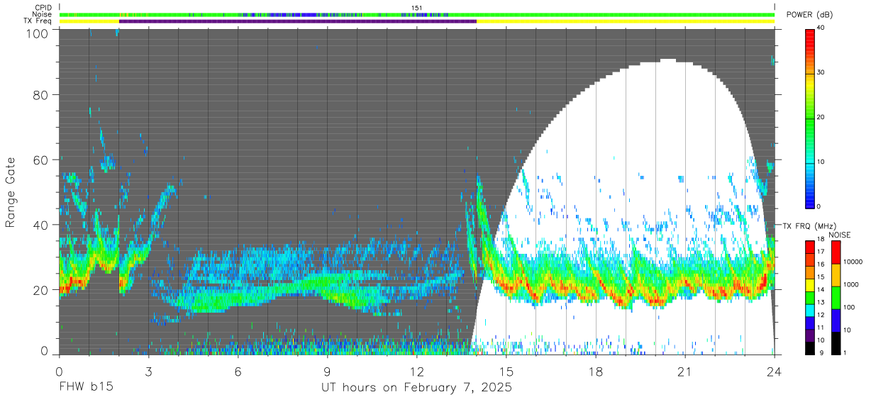Click the 'FHW b15' radar beam label
The image size is (871, 402).
point(86,388)
